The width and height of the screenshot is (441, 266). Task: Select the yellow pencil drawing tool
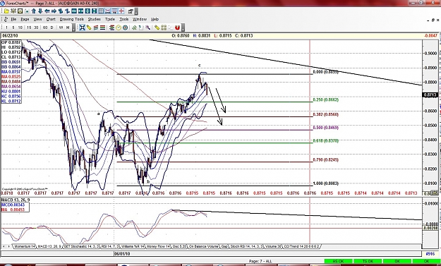pos(89,28)
